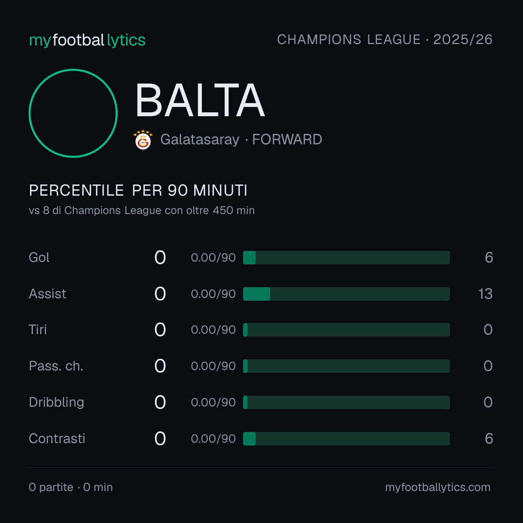This screenshot has height=523, width=523.
Task: Click the Galatasaray · FORWARD text
Action: click(241, 139)
